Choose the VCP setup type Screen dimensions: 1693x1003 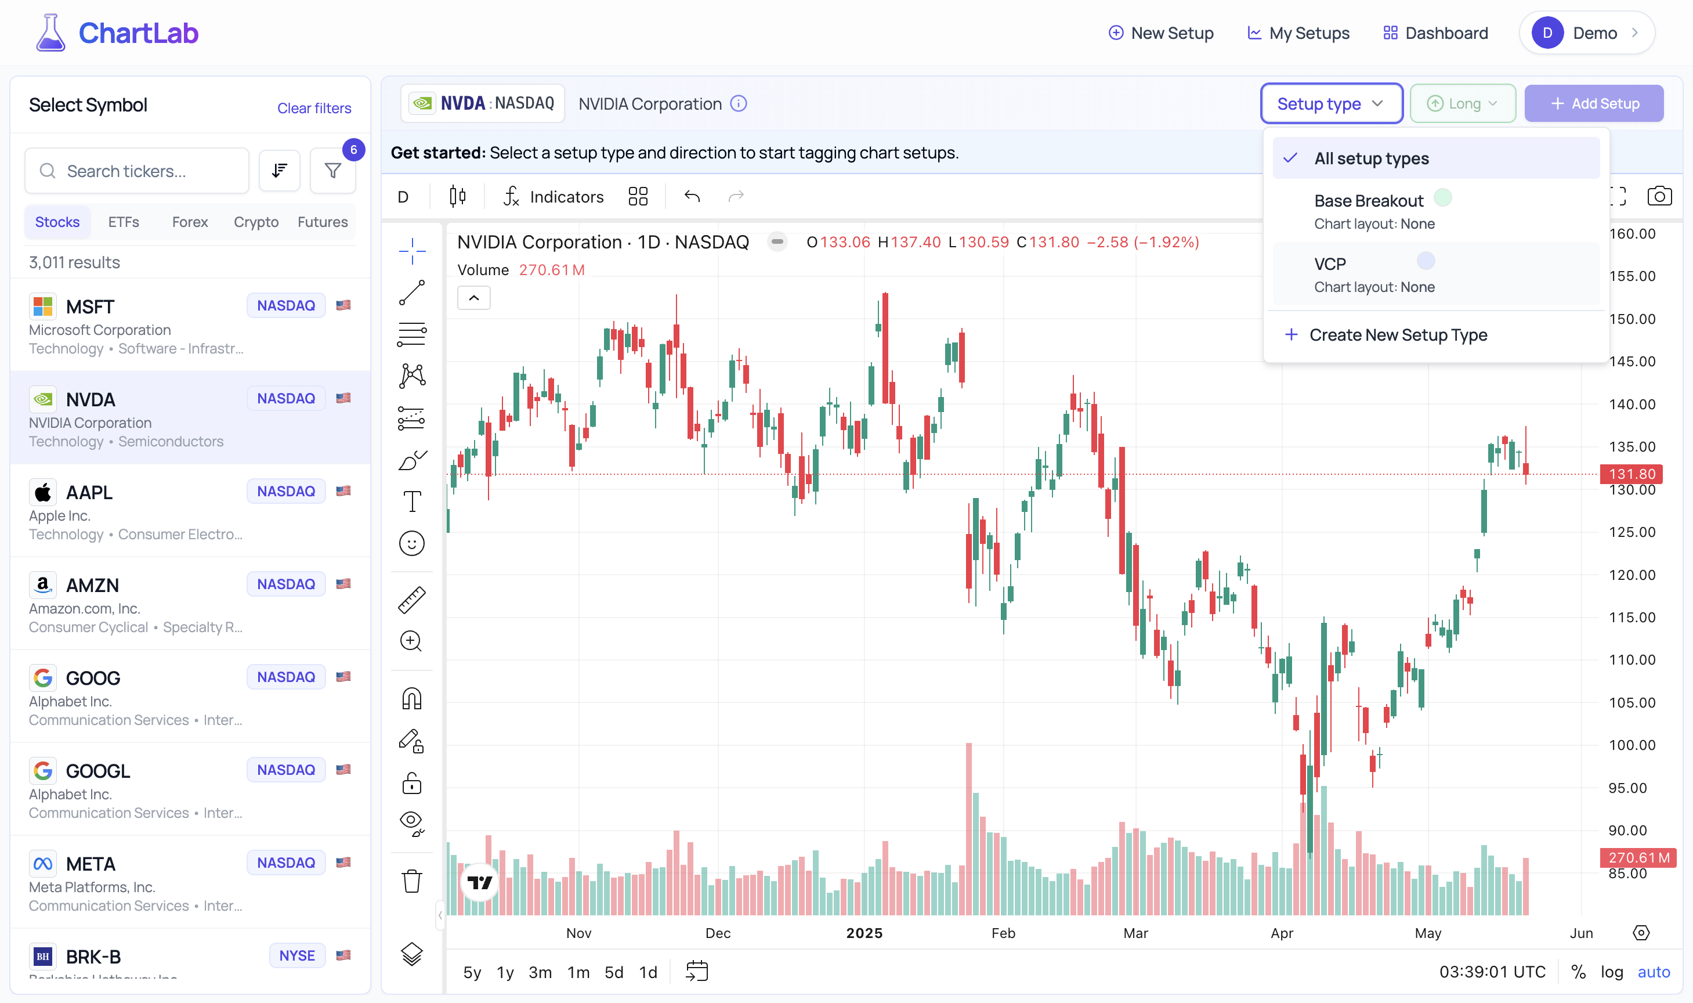coord(1435,275)
